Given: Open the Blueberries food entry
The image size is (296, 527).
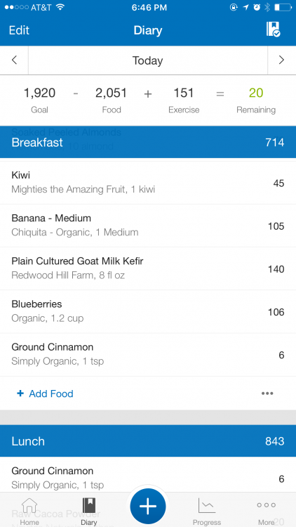Looking at the screenshot, I should 148,311.
